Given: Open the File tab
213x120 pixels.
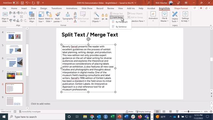Looking at the screenshot, I should (x=4, y=8).
